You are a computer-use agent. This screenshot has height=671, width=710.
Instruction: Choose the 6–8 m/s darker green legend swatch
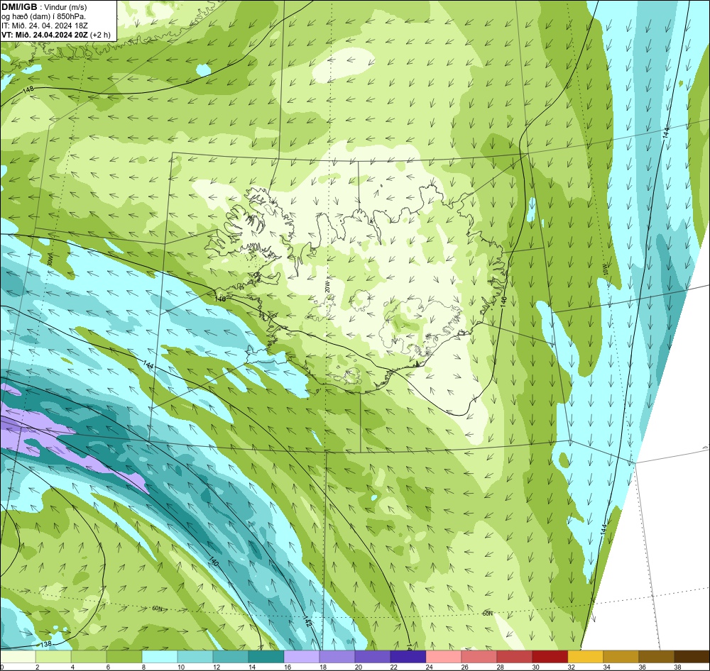pyautogui.click(x=124, y=657)
